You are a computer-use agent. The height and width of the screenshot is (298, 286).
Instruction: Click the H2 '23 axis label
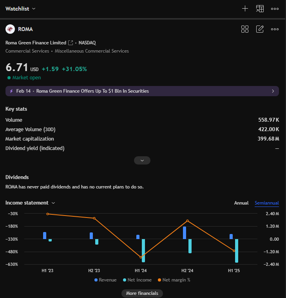[x=94, y=271]
